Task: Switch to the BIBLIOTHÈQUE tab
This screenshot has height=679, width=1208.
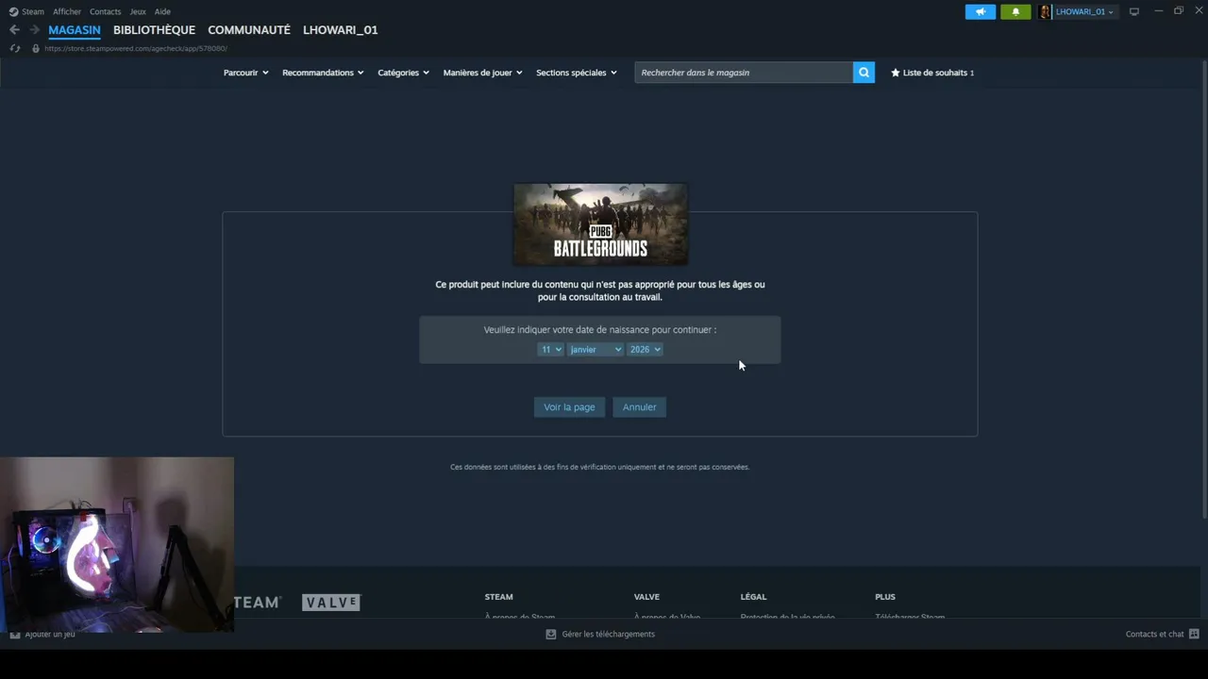Action: (154, 30)
